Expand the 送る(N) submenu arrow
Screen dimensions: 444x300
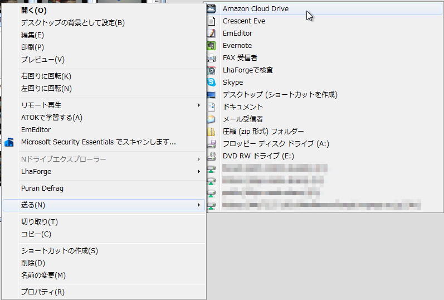pos(199,205)
